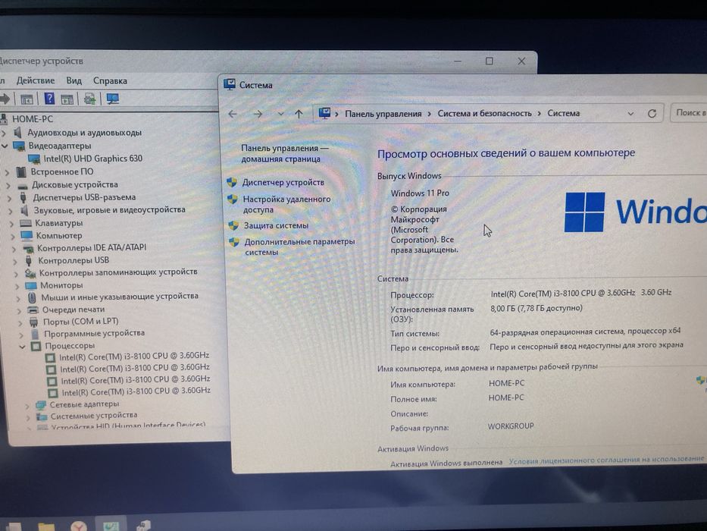
Task: Click the 8,00 ГБ installed memory value
Action: 536,309
